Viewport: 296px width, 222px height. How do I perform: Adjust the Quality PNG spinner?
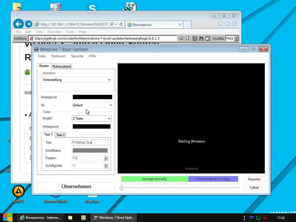click(x=236, y=38)
